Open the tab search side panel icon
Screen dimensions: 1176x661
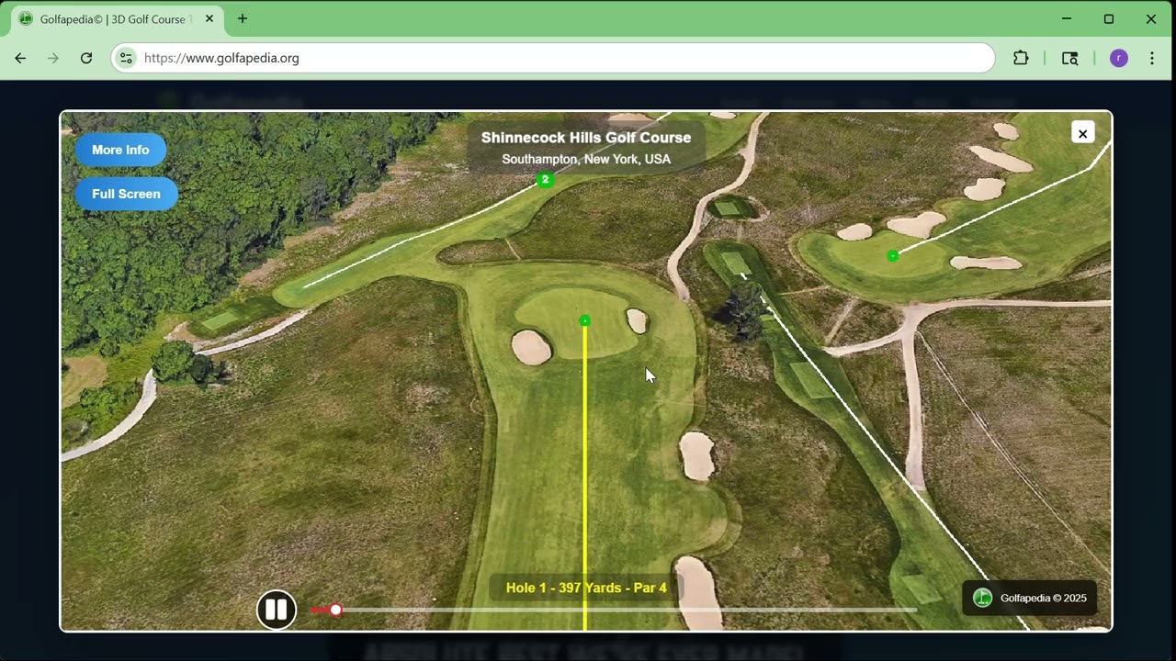[1070, 58]
